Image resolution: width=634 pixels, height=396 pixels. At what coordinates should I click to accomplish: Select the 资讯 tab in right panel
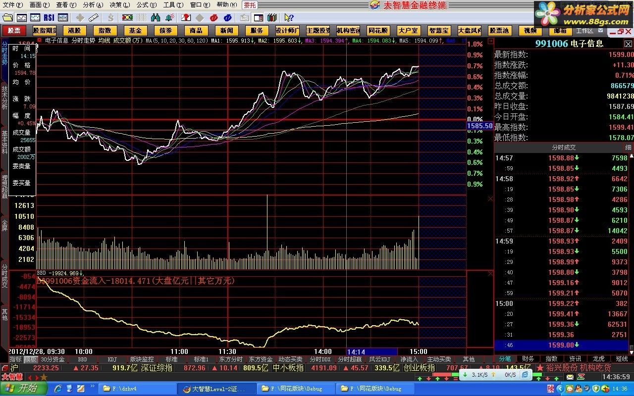tap(575, 359)
